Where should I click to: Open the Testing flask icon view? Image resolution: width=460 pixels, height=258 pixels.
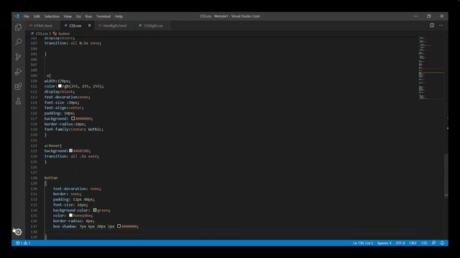pos(18,101)
